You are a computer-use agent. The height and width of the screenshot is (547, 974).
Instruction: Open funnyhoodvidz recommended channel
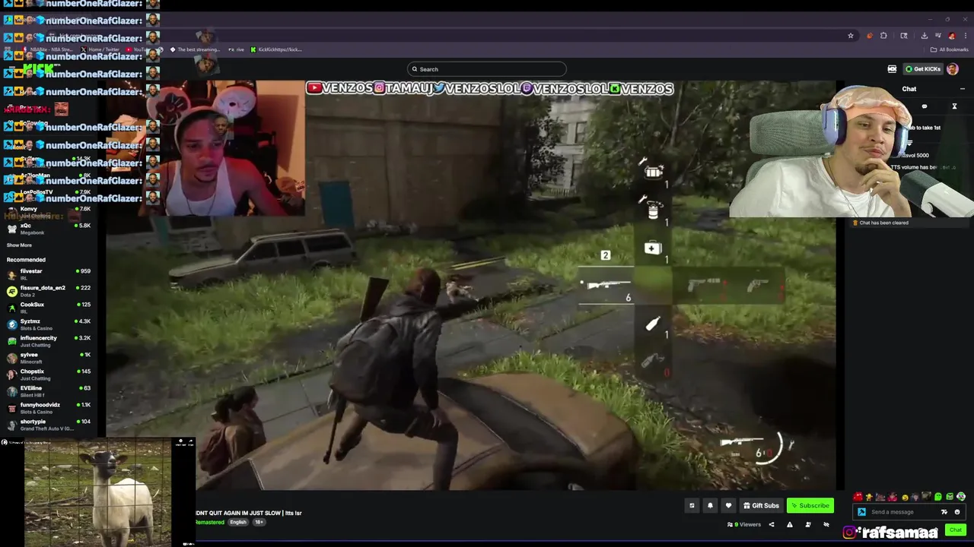tap(47, 408)
